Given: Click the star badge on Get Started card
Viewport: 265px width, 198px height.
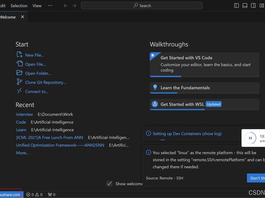Looking at the screenshot, I should pyautogui.click(x=153, y=55).
